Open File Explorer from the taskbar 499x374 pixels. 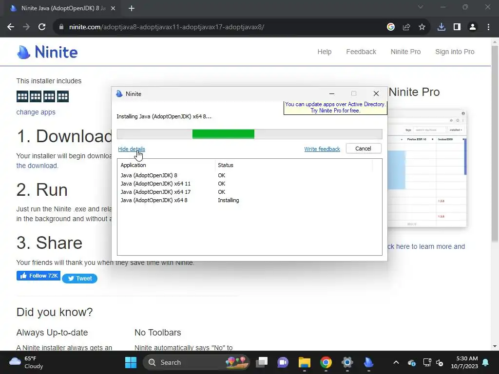304,362
